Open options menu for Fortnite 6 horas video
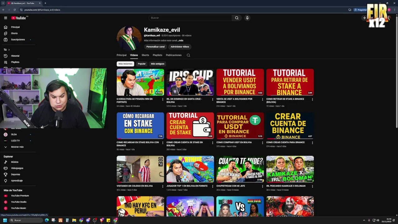The width and height of the screenshot is (398, 224). 163,100
